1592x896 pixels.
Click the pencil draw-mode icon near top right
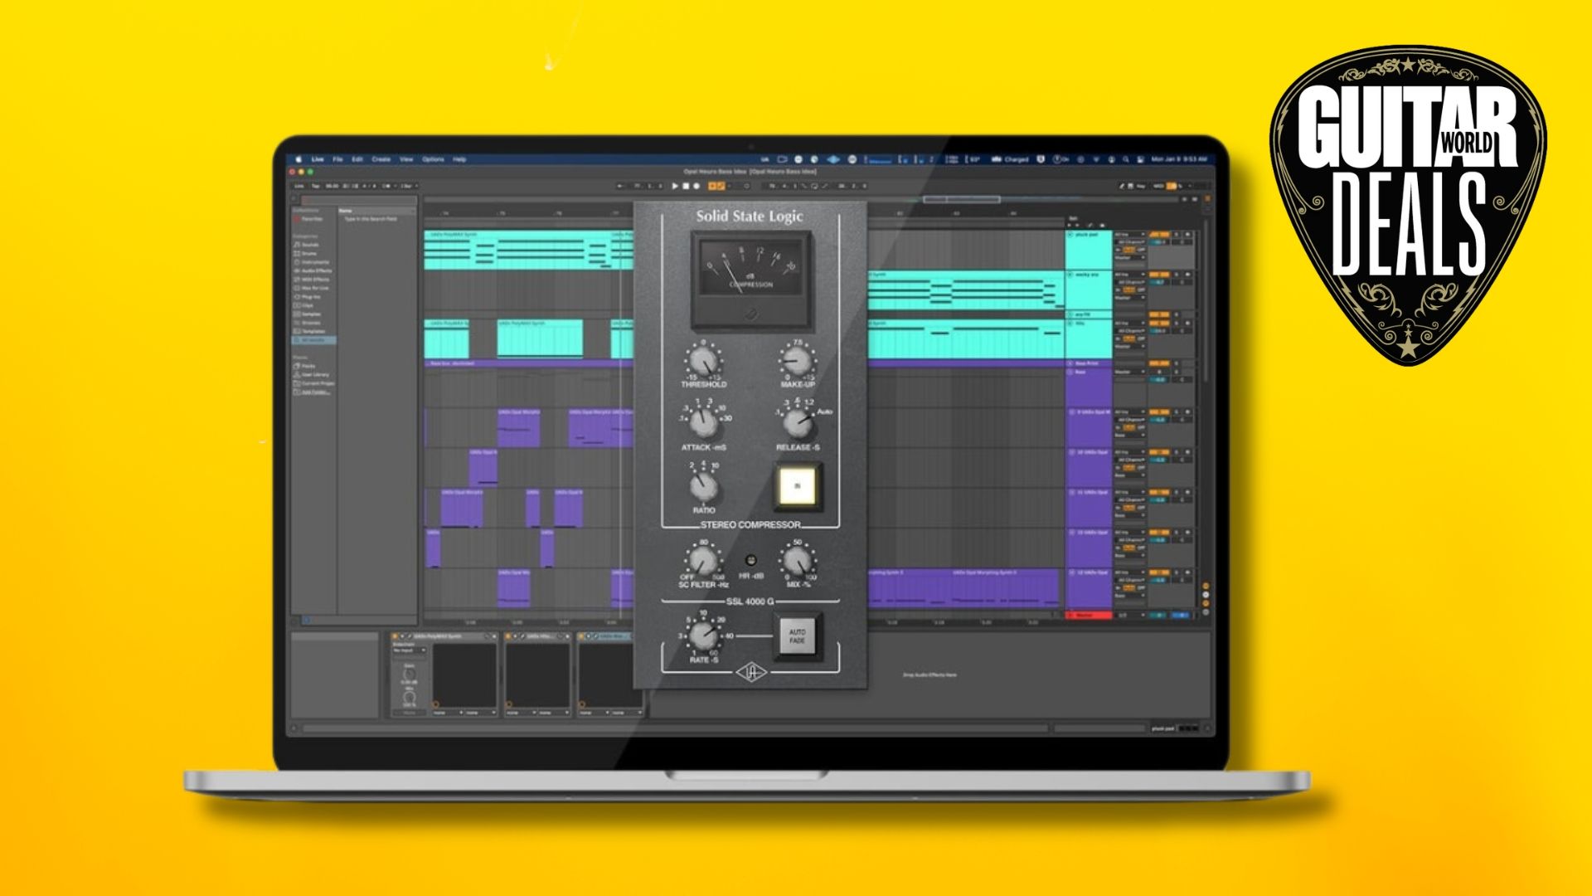1121,187
